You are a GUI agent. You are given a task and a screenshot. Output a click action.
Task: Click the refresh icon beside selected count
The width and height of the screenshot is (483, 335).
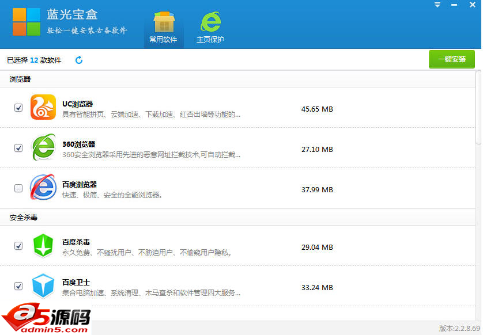[79, 60]
